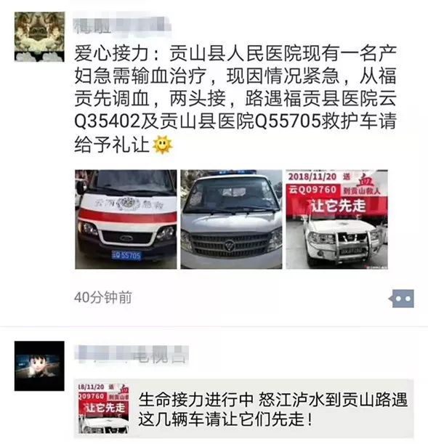
Task: Click 云Q09760 label on third photo
Action: pyautogui.click(x=312, y=189)
